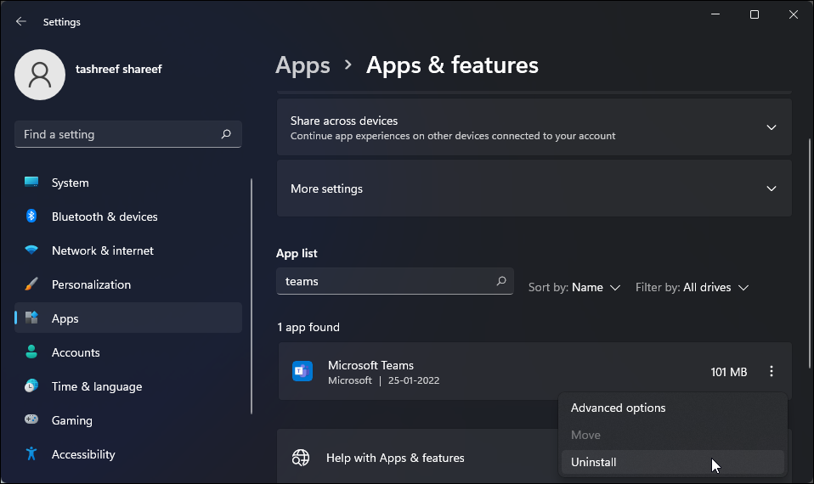Viewport: 814px width, 484px height.
Task: Open Time & language settings icon
Action: point(31,386)
